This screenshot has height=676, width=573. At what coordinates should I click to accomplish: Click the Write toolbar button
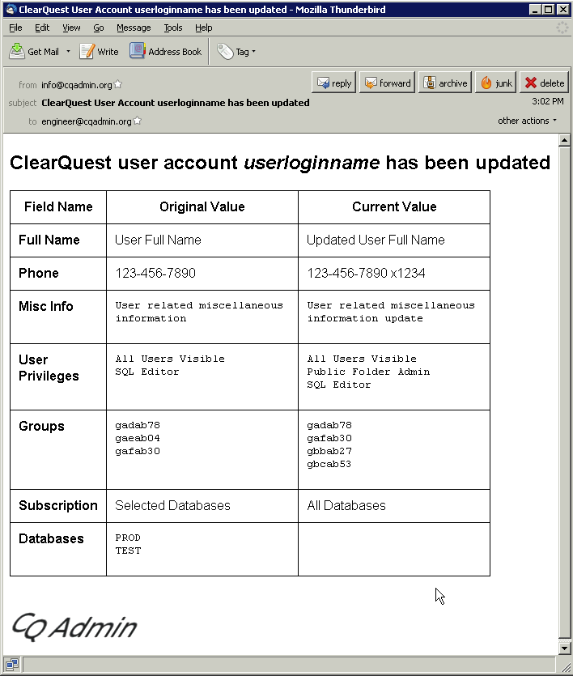click(x=99, y=52)
